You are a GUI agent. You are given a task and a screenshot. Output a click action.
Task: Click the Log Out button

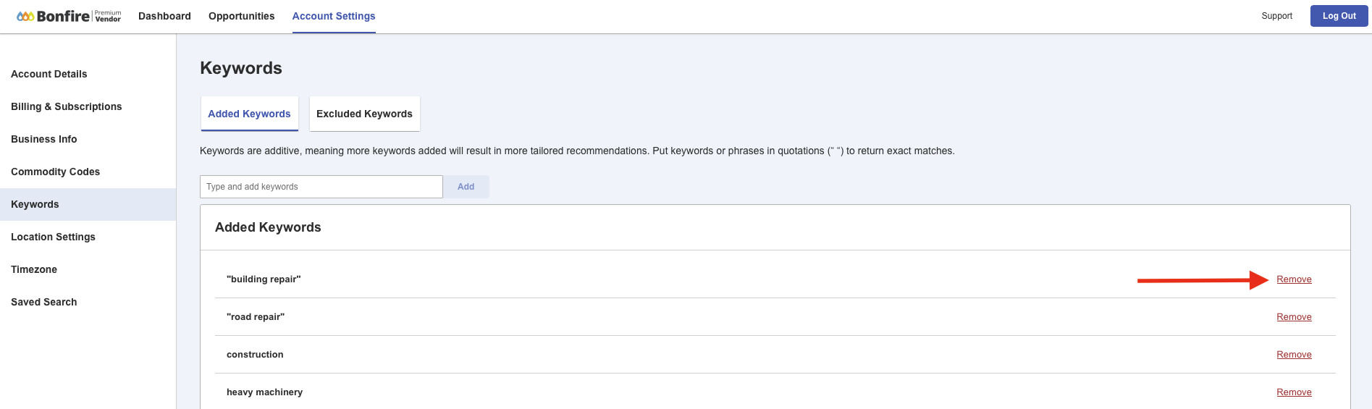pyautogui.click(x=1339, y=16)
